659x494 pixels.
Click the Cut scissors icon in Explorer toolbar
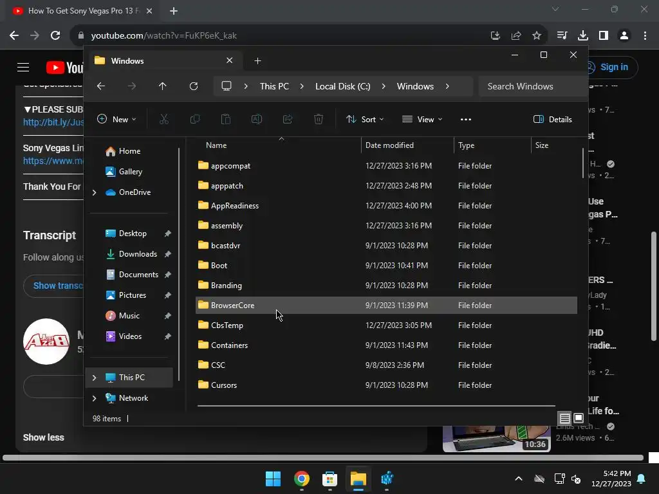tap(164, 119)
